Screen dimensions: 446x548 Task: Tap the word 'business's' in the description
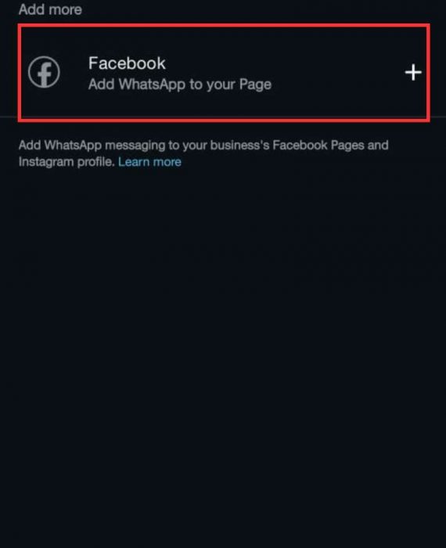point(240,145)
